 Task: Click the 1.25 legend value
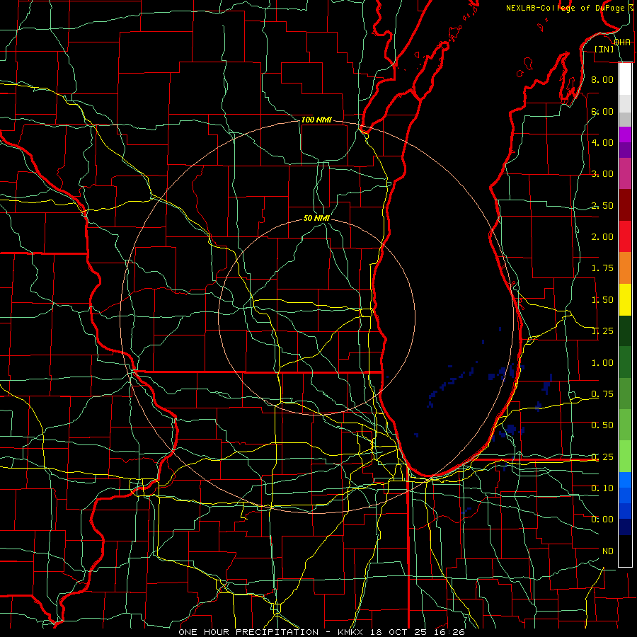[602, 331]
